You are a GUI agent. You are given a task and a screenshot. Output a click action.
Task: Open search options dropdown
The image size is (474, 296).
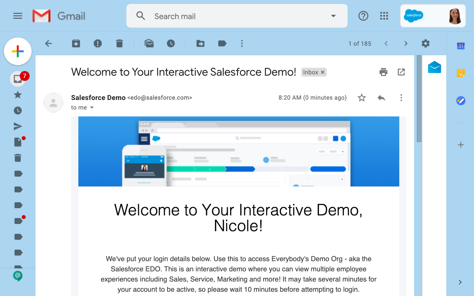(333, 16)
